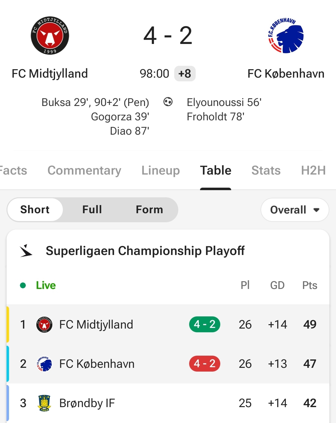Switch to Full table view
This screenshot has height=423, width=336.
click(x=92, y=209)
